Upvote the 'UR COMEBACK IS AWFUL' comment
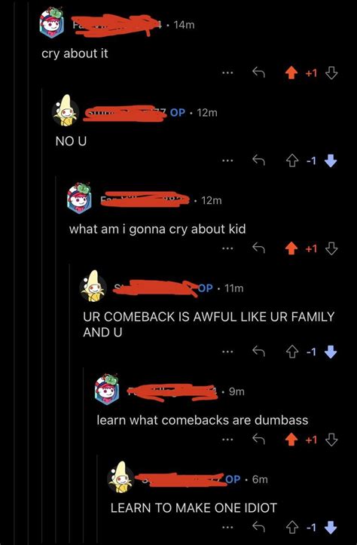The image size is (357, 545). (291, 352)
